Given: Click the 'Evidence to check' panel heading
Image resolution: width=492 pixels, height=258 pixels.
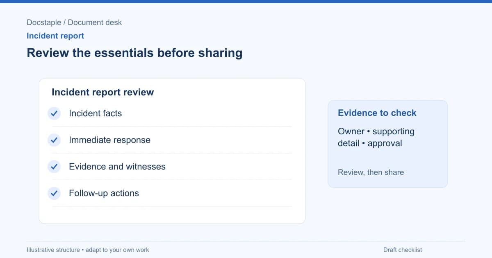Looking at the screenshot, I should pyautogui.click(x=377, y=113).
